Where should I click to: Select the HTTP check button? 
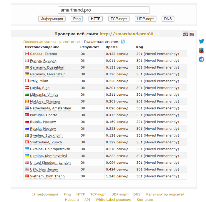coord(96,19)
